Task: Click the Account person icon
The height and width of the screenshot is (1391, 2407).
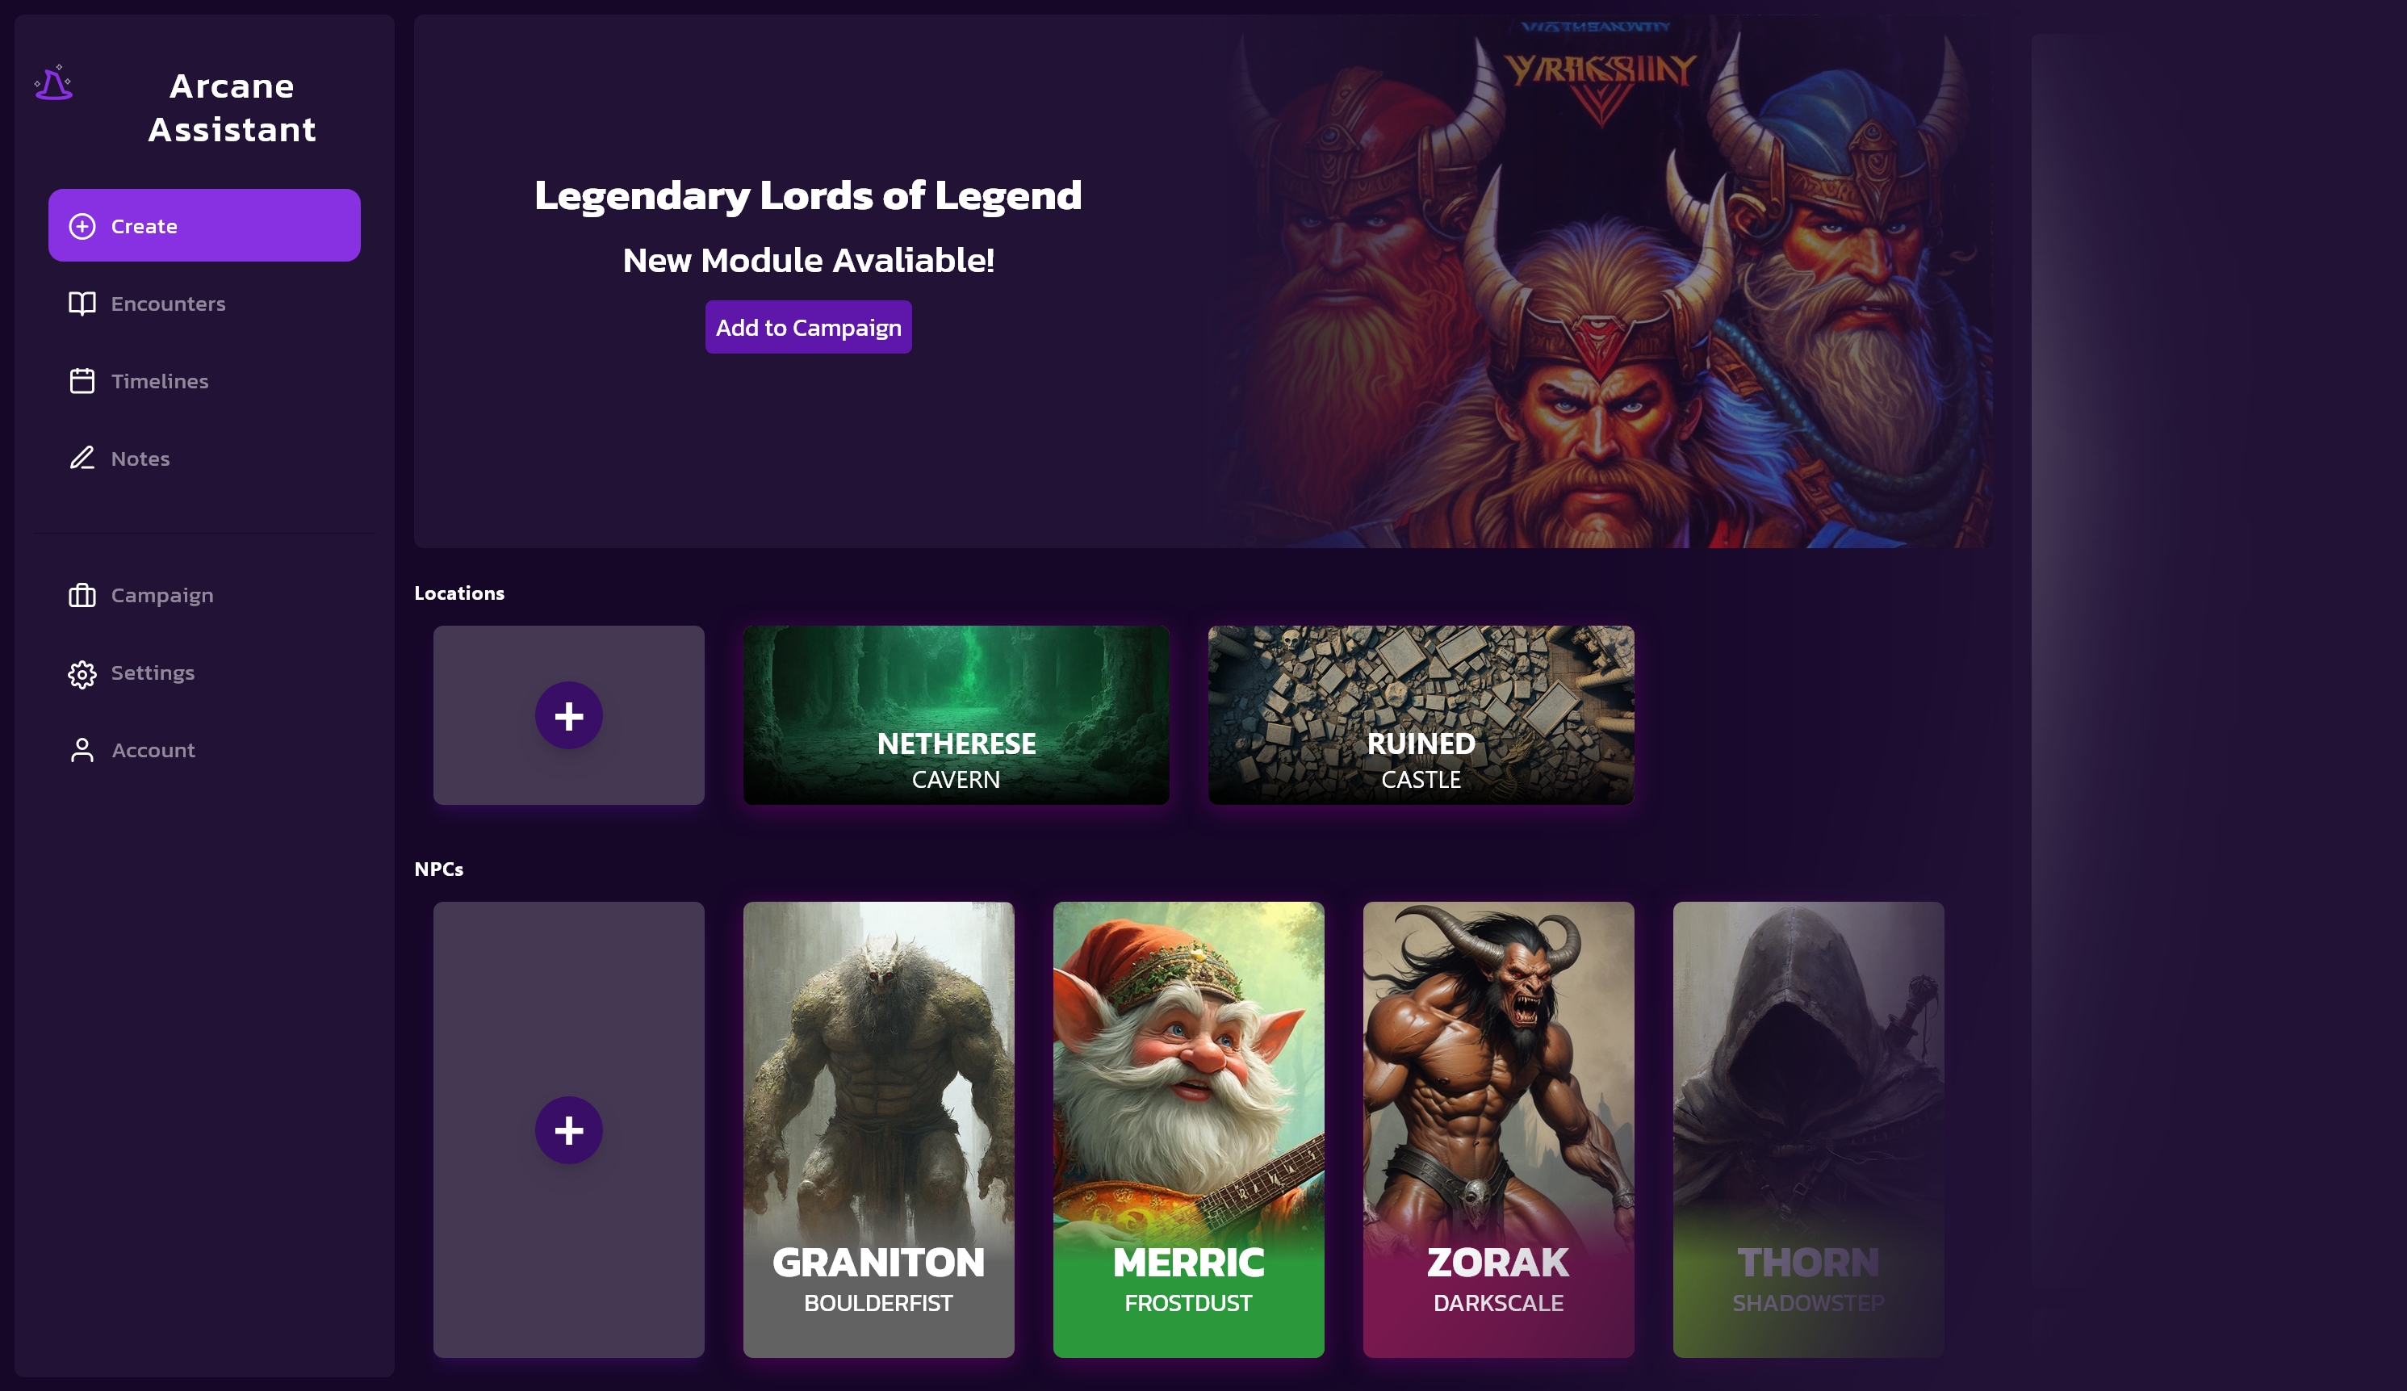Action: pyautogui.click(x=82, y=751)
